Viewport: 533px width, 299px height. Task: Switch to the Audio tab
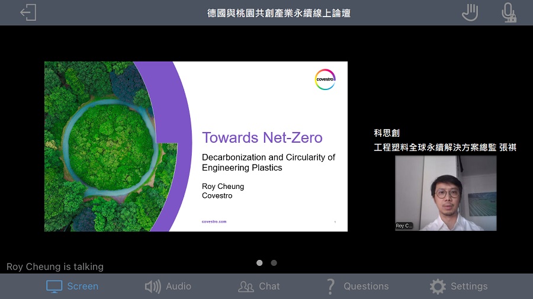pyautogui.click(x=168, y=287)
